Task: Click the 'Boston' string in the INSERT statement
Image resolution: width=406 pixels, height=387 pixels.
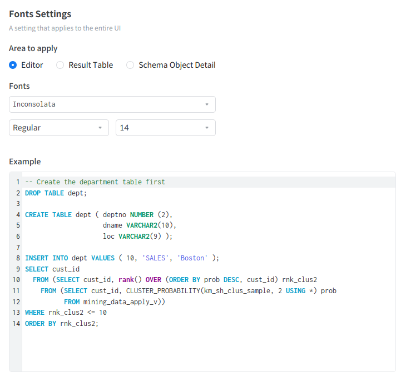Action: pyautogui.click(x=192, y=258)
